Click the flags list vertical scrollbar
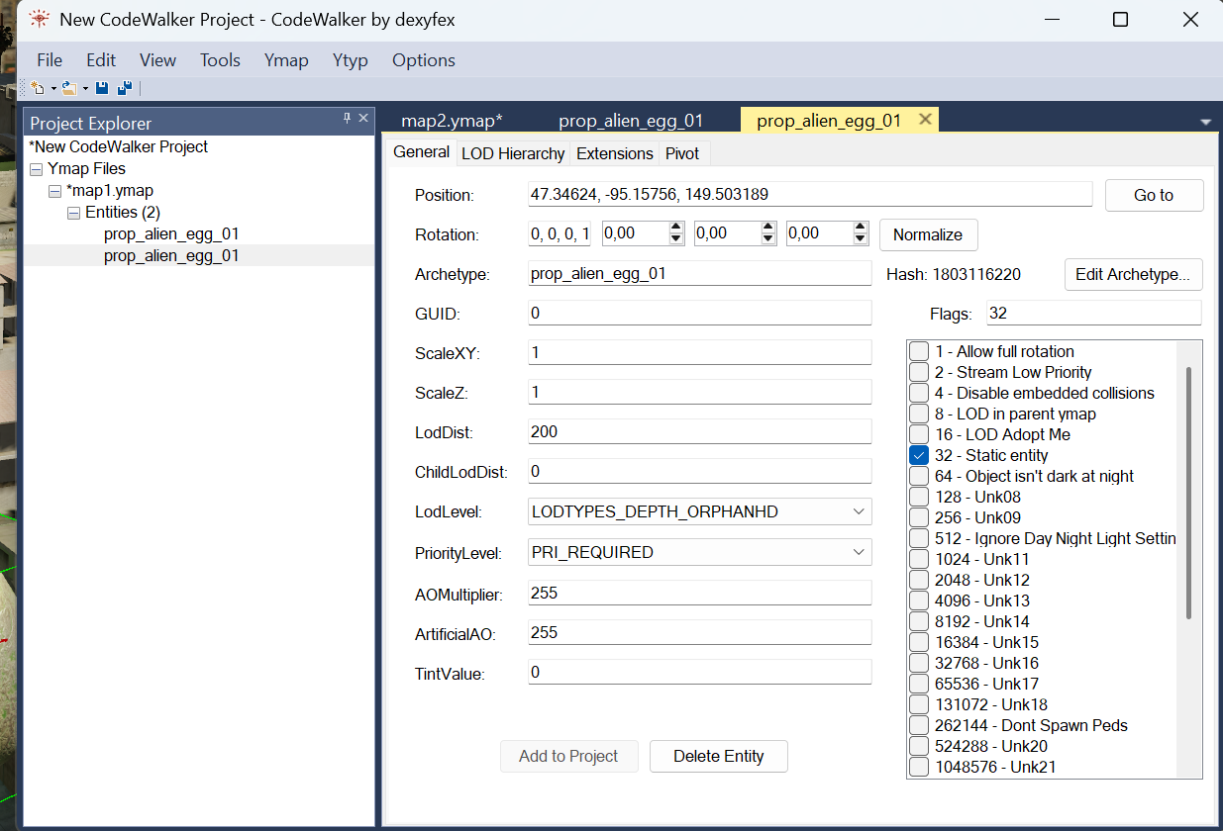Image resolution: width=1223 pixels, height=831 pixels. click(1188, 495)
